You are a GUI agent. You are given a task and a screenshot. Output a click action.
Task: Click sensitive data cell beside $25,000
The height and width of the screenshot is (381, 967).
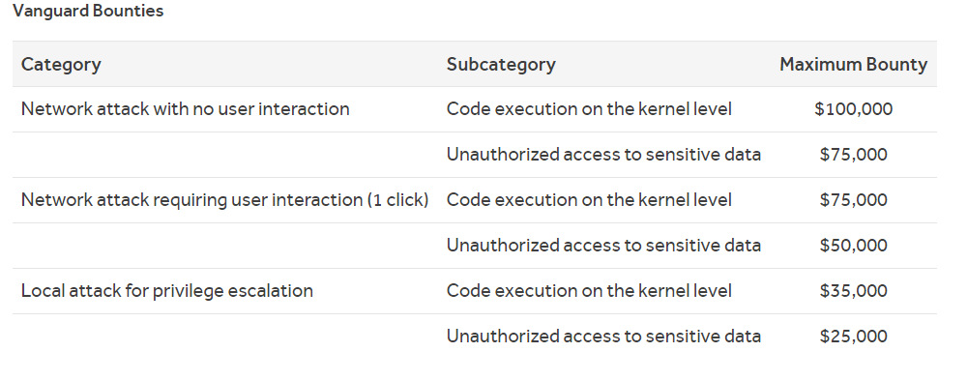603,336
